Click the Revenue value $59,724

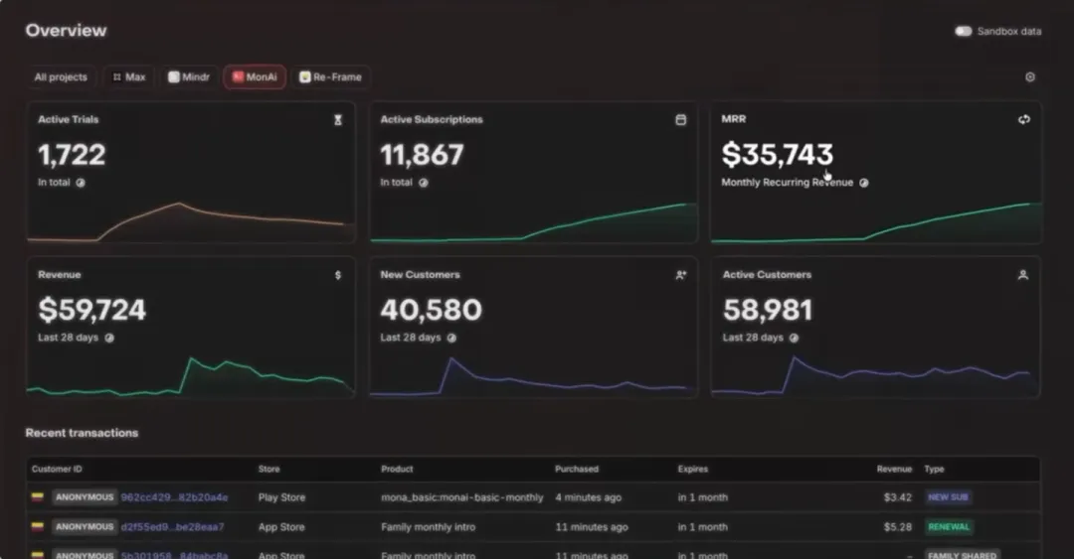click(x=91, y=310)
